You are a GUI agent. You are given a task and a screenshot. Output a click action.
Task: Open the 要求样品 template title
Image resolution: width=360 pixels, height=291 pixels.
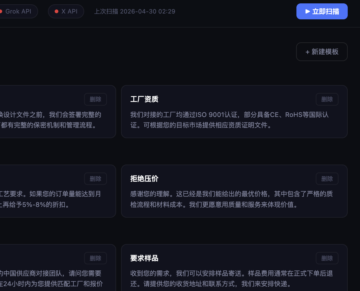point(144,258)
